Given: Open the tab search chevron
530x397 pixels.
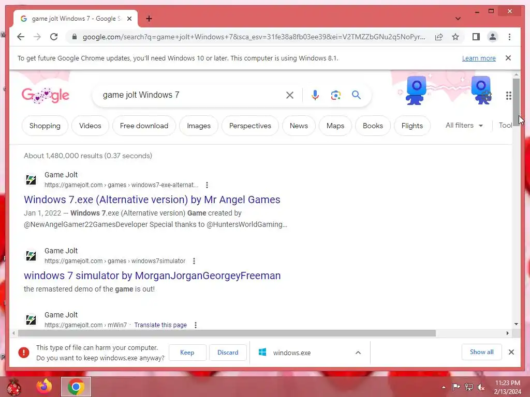Looking at the screenshot, I should (x=458, y=19).
